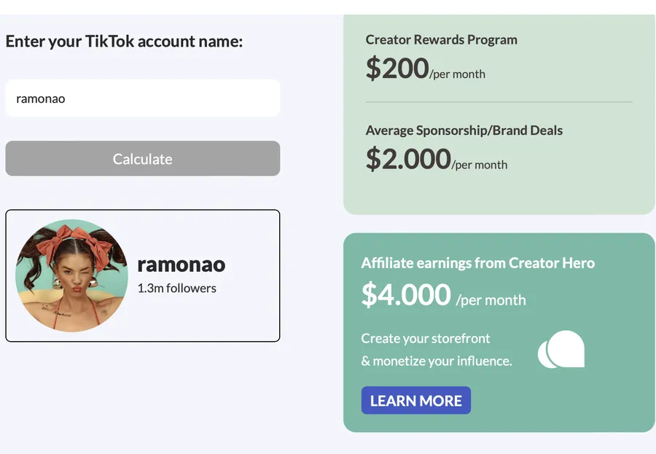The width and height of the screenshot is (656, 454).
Task: Click '/per month' beside the $4.000 amount
Action: tap(491, 300)
